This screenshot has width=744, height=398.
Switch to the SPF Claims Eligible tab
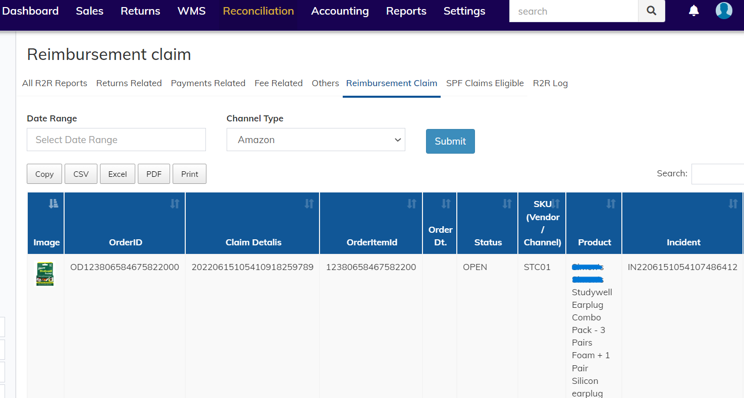(x=485, y=83)
